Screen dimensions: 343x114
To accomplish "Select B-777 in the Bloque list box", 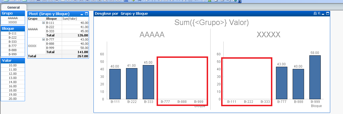I will coord(13,46).
